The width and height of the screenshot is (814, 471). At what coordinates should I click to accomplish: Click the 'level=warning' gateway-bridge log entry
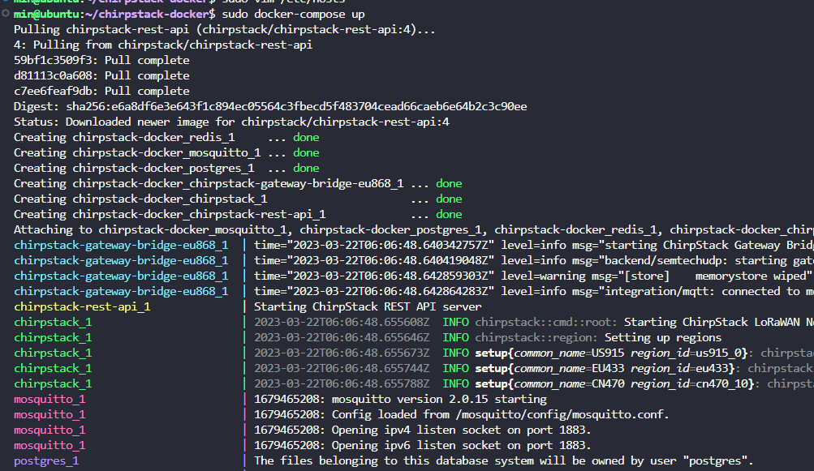(x=528, y=276)
